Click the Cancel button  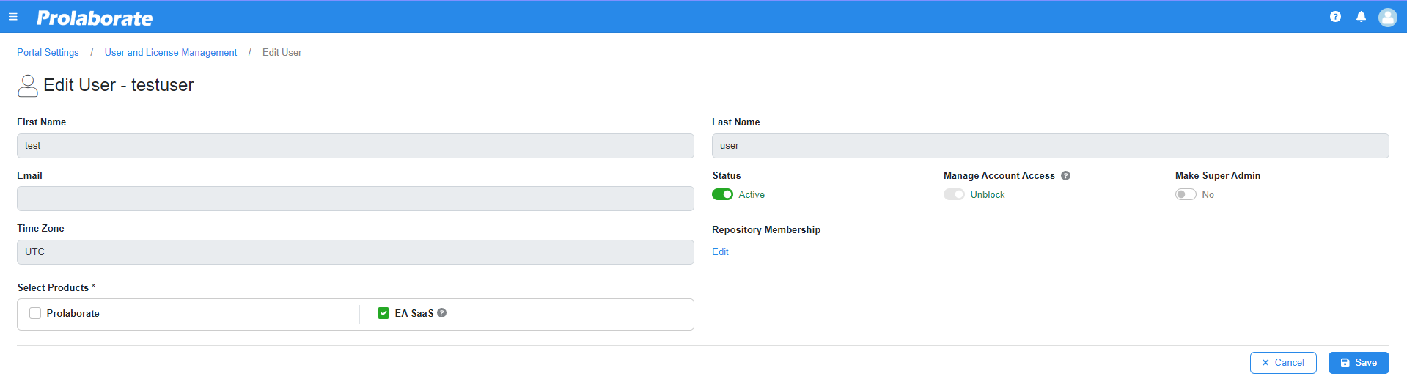pos(1283,363)
